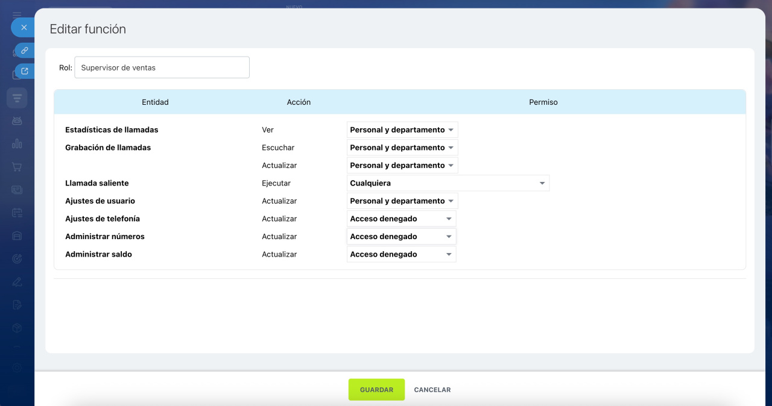This screenshot has width=772, height=406.
Task: Open Administrar saldo permission dropdown
Action: (401, 254)
